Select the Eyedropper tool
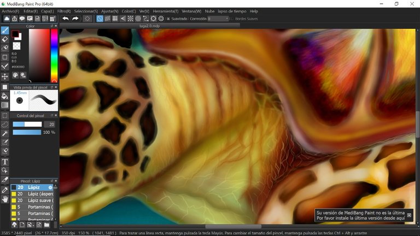Screen dimensions: 420x236 [5, 190]
